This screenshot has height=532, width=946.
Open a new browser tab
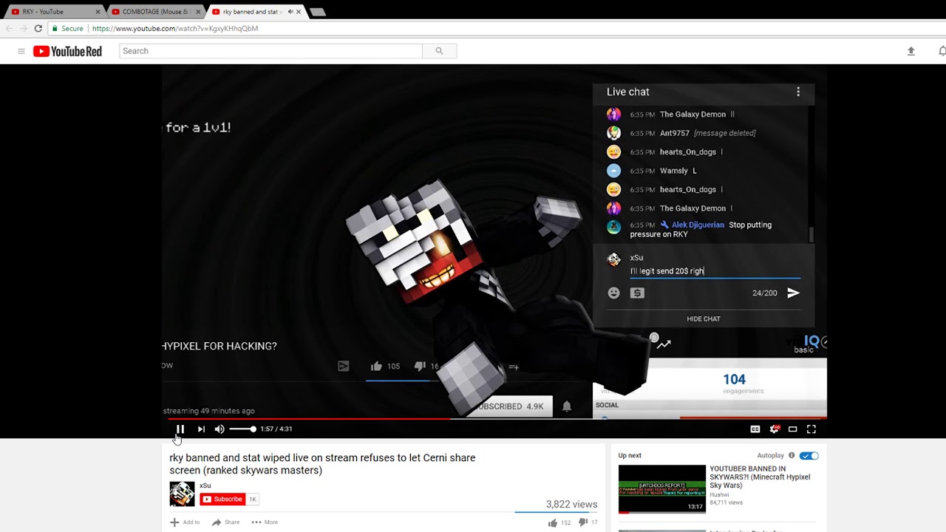click(x=318, y=12)
